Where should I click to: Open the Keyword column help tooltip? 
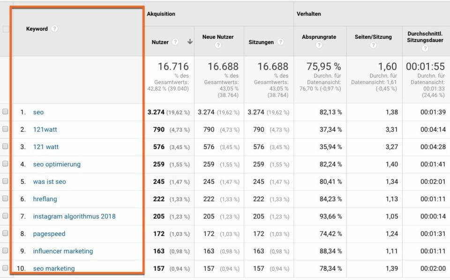[x=55, y=29]
